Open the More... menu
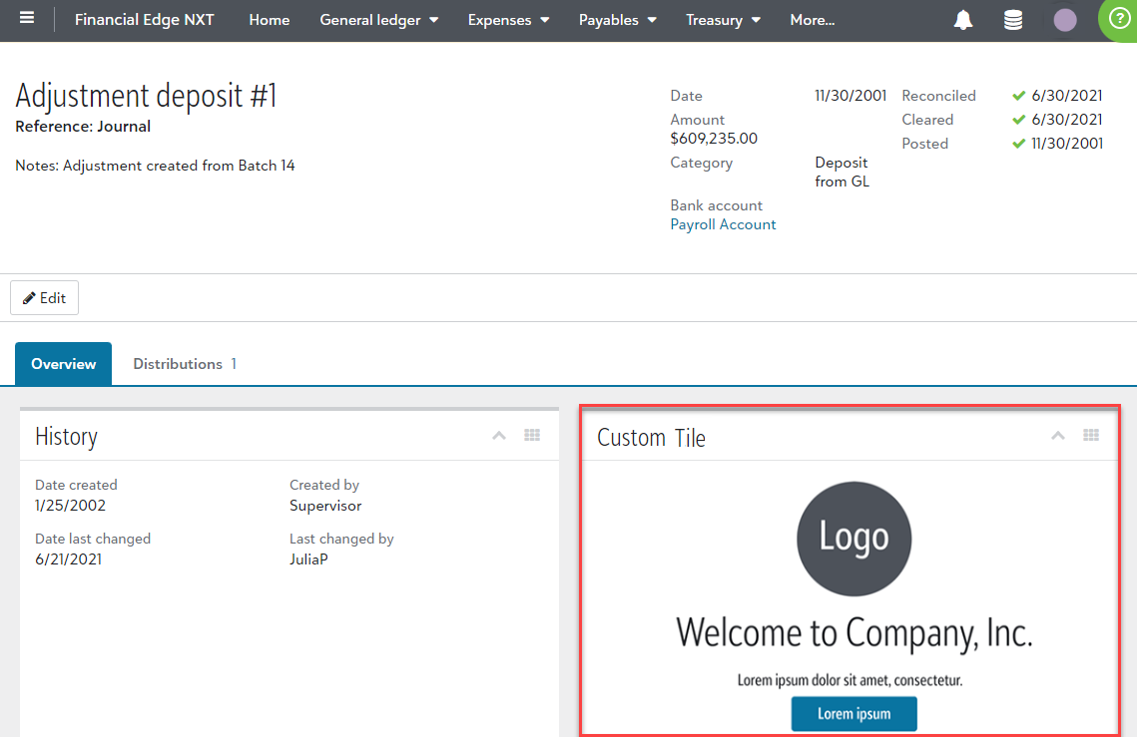1138x737 pixels. coord(812,20)
